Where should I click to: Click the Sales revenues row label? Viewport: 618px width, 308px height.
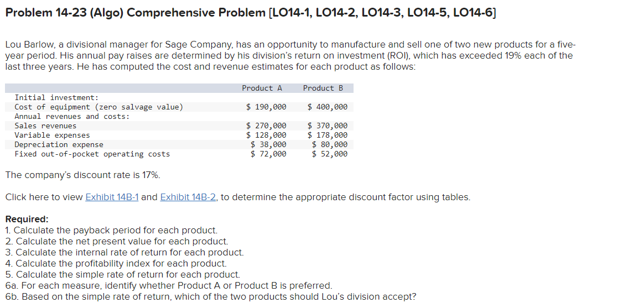click(45, 126)
